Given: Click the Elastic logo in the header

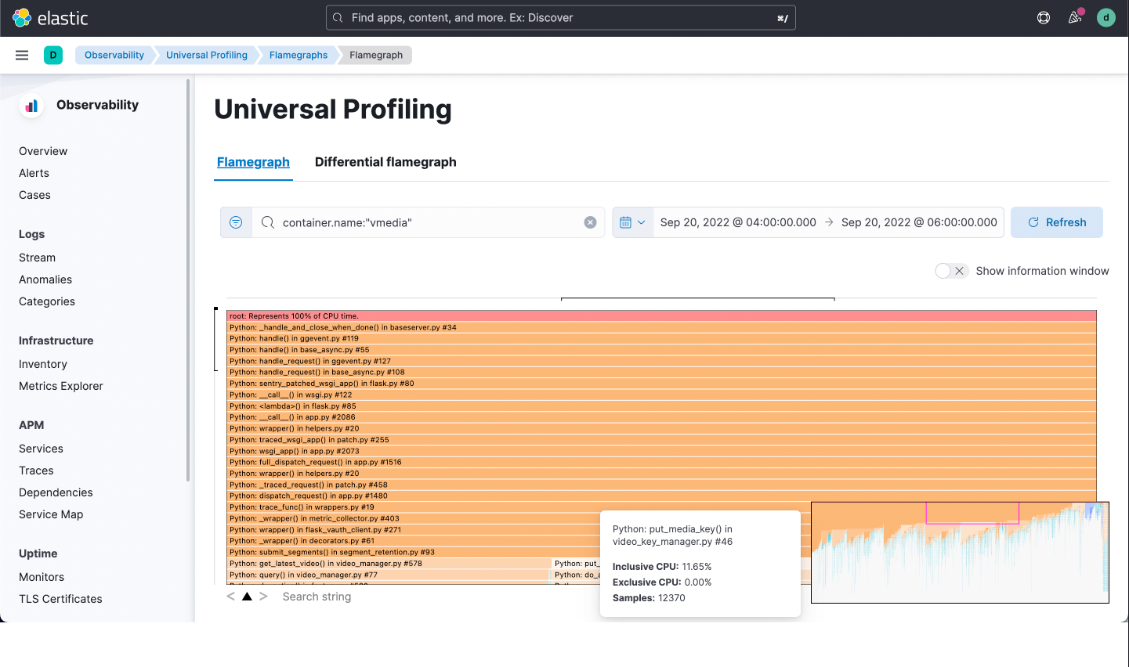Looking at the screenshot, I should tap(50, 18).
